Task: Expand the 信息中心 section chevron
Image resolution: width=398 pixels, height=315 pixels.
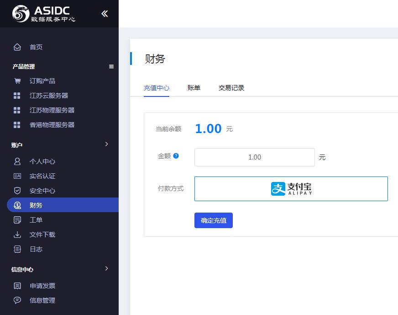Action: coord(106,268)
